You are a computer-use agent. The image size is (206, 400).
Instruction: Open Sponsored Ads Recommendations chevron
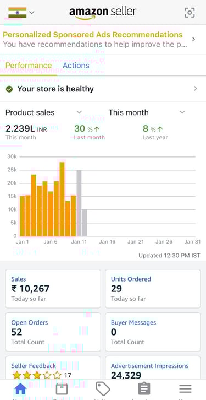click(193, 39)
